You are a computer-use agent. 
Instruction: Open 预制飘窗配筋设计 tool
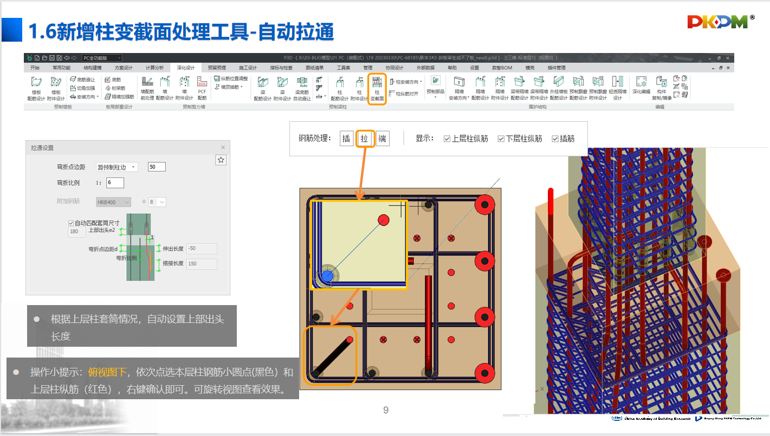coord(578,88)
